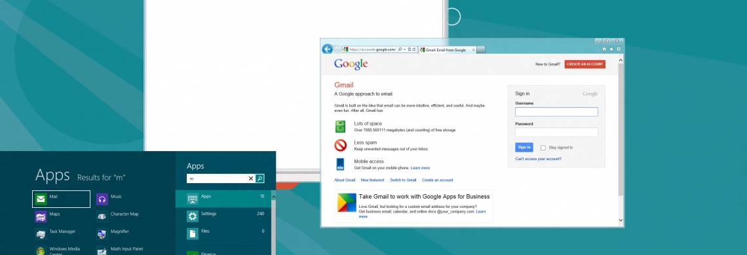747x255 pixels.
Task: Open Windows Media Center
Action: pyautogui.click(x=58, y=250)
